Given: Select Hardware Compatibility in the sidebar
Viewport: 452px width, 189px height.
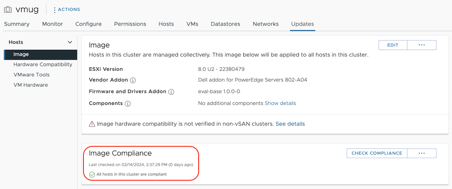Looking at the screenshot, I should (x=43, y=64).
